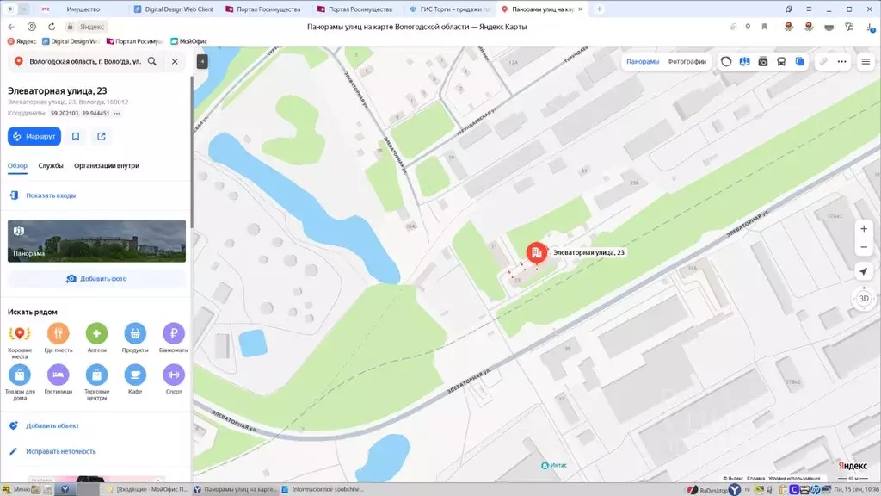Open the volume control in system tray
Viewport: 881px width, 496px height.
tap(770, 489)
